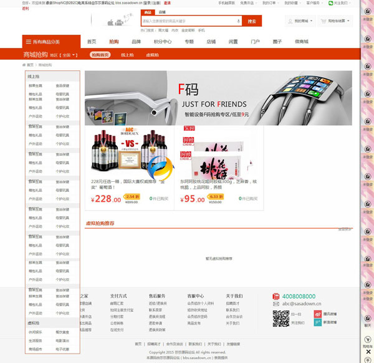Click the 注册 register link in top bar

(x=156, y=3)
